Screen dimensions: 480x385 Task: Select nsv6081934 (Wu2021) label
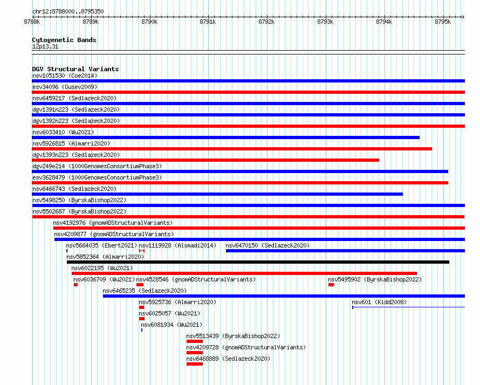tap(172, 325)
